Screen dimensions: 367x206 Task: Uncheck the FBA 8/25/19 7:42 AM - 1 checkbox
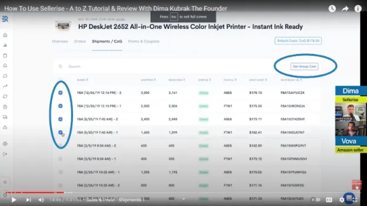[x=60, y=133]
